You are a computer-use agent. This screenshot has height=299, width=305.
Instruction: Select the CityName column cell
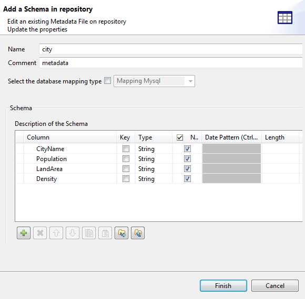tap(70, 149)
